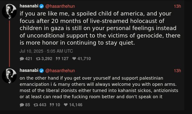Click the reply icon on first tweet
Screen dimensions: 192x114
pos(22,59)
